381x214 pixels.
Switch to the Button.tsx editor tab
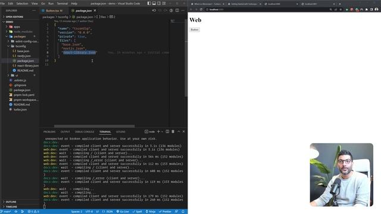coord(52,11)
